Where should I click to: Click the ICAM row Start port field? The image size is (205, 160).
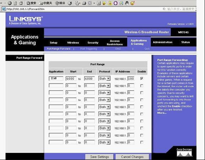71,79
